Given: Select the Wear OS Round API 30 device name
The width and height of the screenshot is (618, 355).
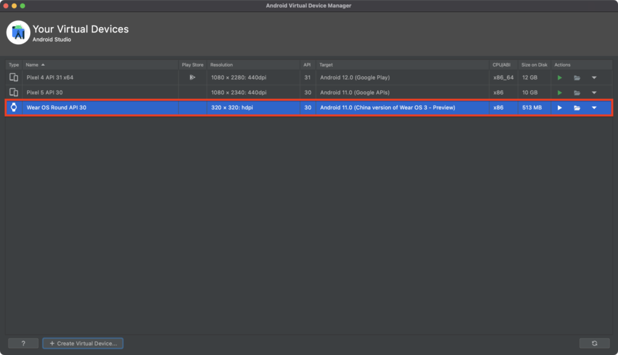Looking at the screenshot, I should [56, 107].
